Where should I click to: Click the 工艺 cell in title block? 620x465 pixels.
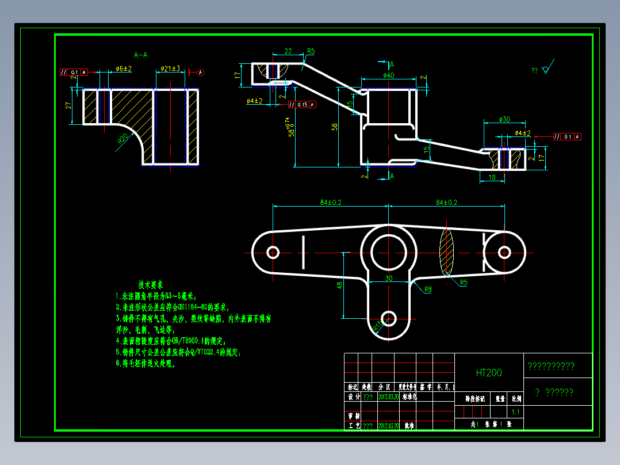point(354,426)
